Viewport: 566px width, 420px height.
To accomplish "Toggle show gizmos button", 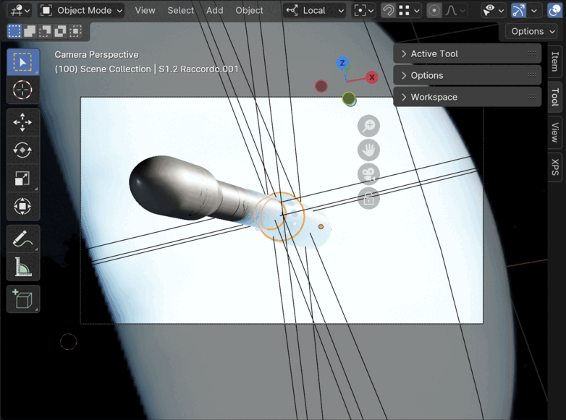I will pos(518,10).
